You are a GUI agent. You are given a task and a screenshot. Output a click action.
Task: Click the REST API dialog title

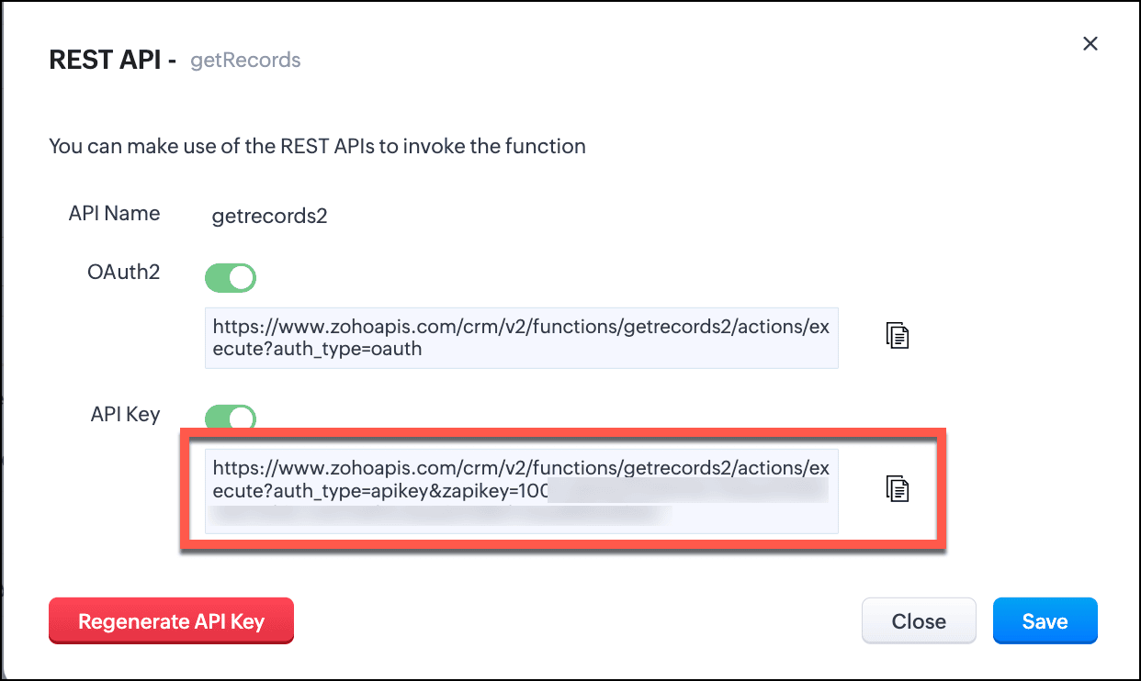tap(112, 61)
